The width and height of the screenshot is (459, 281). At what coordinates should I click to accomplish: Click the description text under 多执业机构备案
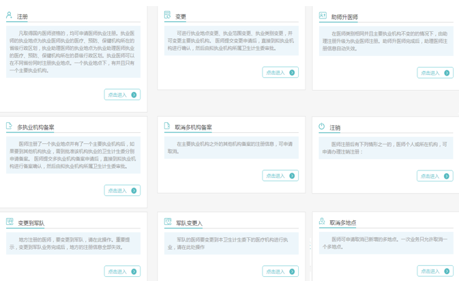[73, 155]
